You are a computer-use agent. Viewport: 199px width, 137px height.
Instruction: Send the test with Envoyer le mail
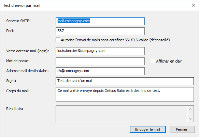click(148, 129)
